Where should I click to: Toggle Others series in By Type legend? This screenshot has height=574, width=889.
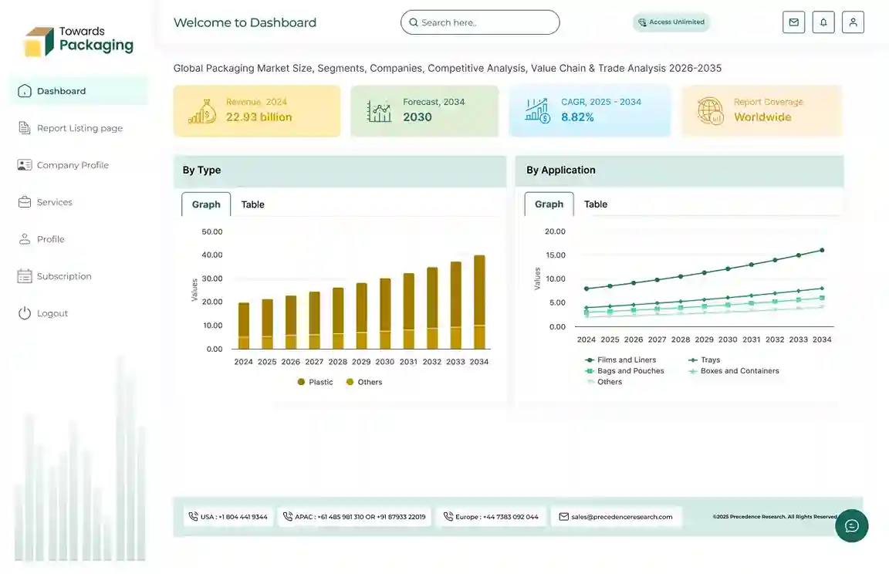(x=364, y=382)
